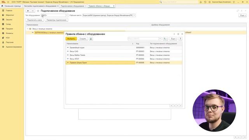Open the Главное section in sidebar
249x140 pixels.
pos(9,10)
